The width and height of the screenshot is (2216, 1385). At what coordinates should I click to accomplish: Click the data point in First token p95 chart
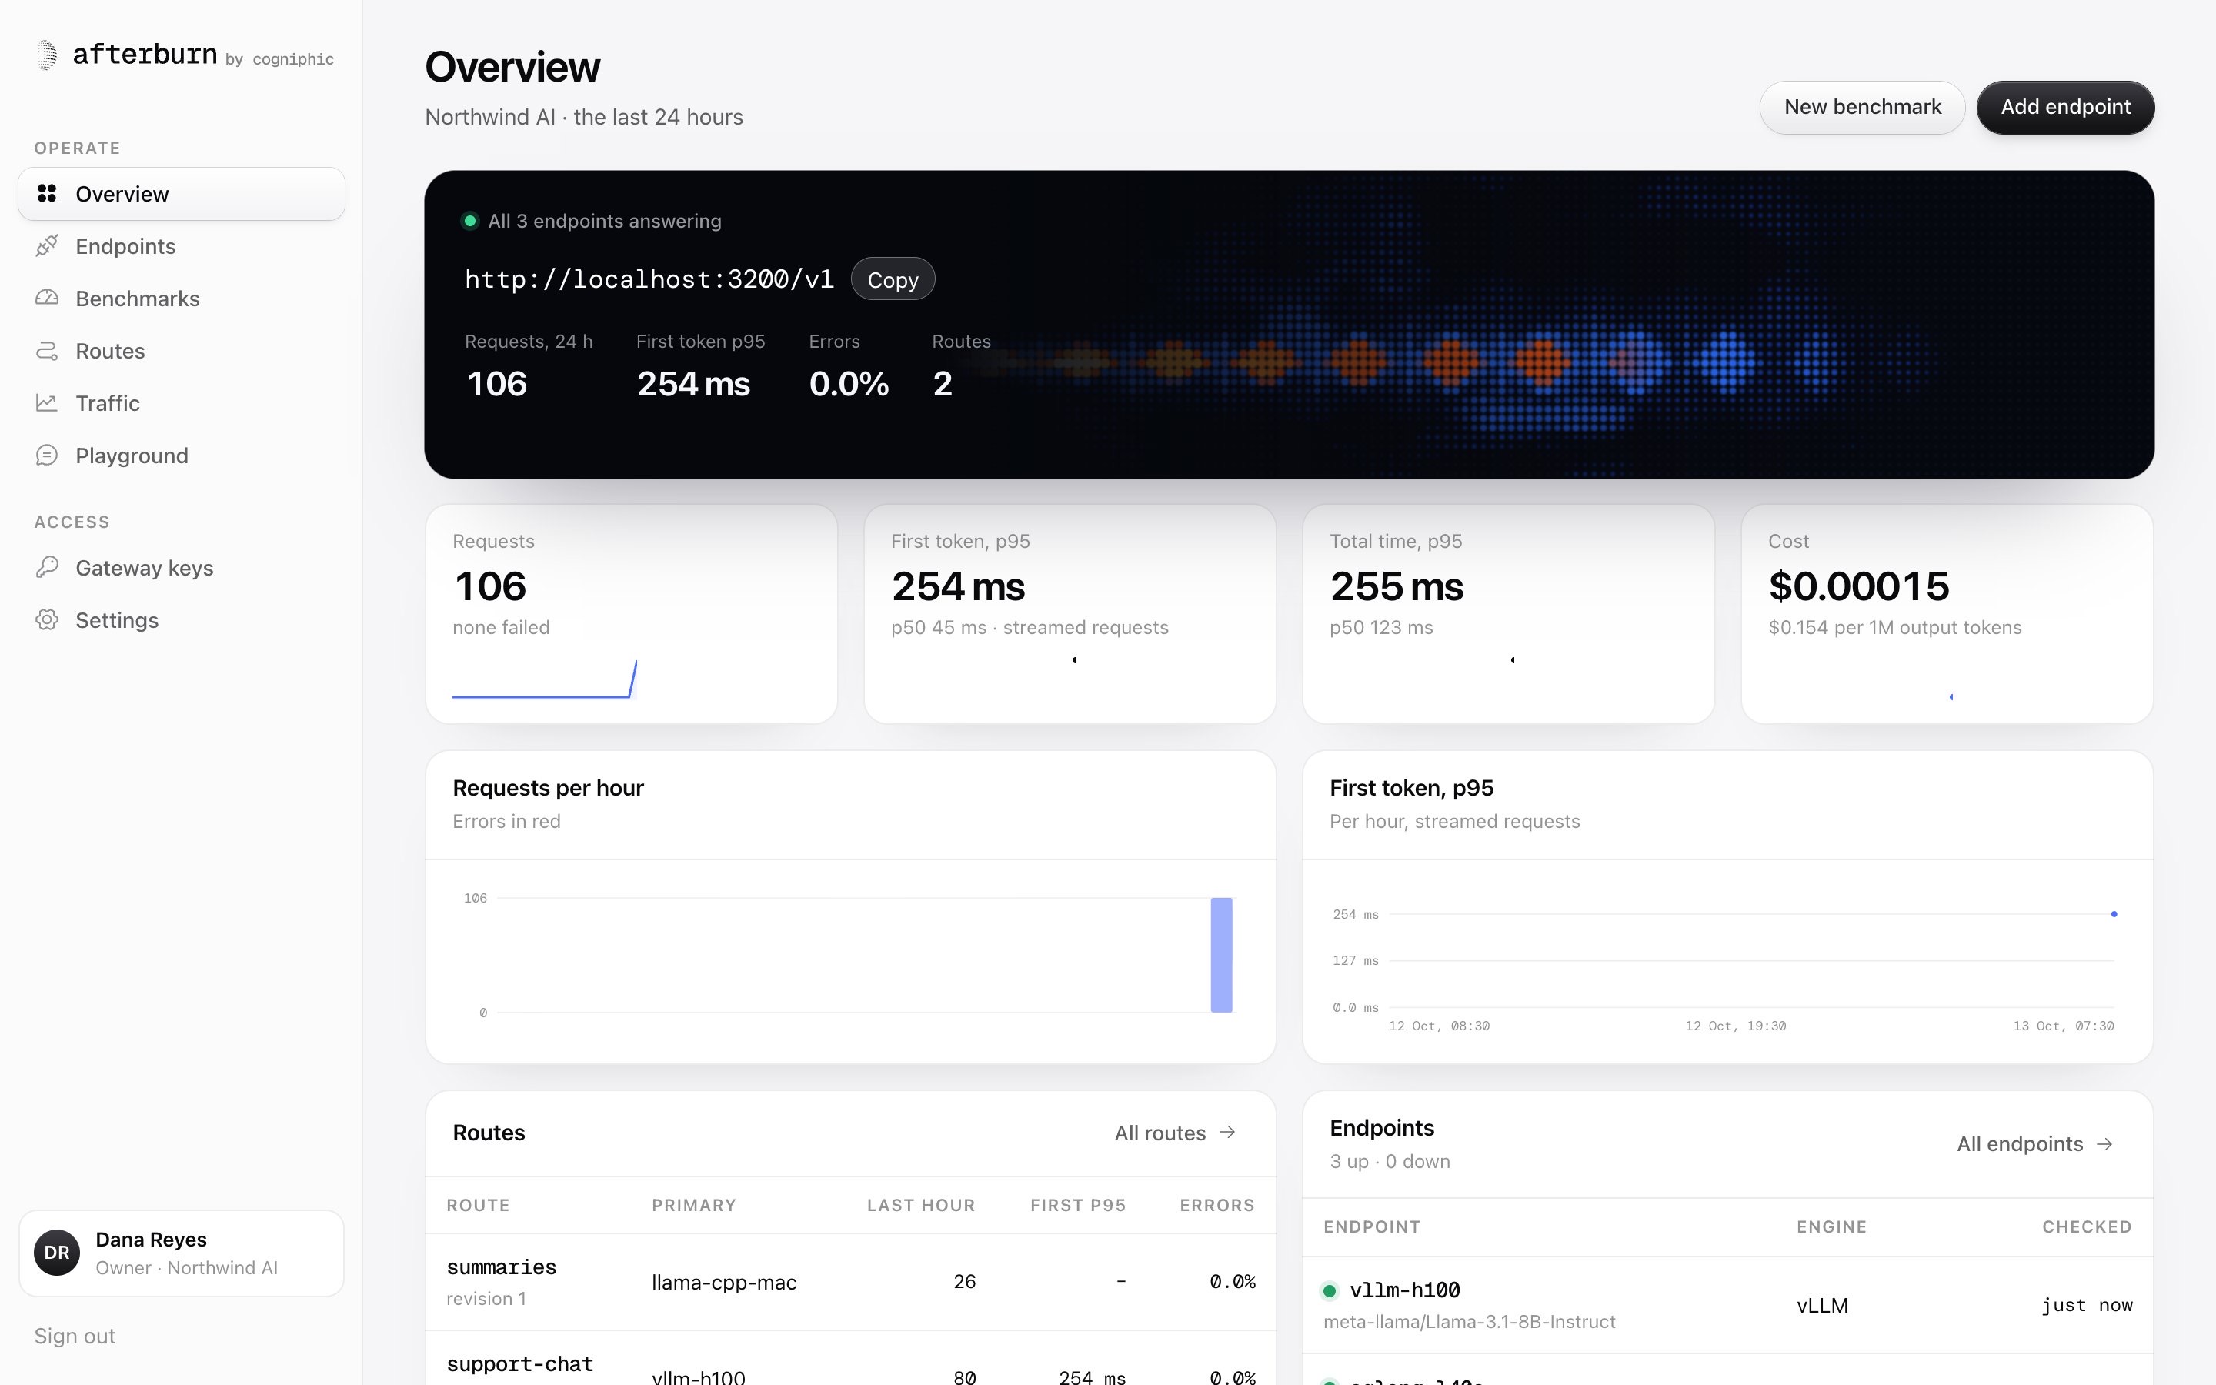click(x=2114, y=914)
